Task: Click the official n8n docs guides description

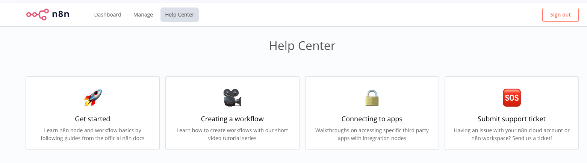Action: coord(92,134)
